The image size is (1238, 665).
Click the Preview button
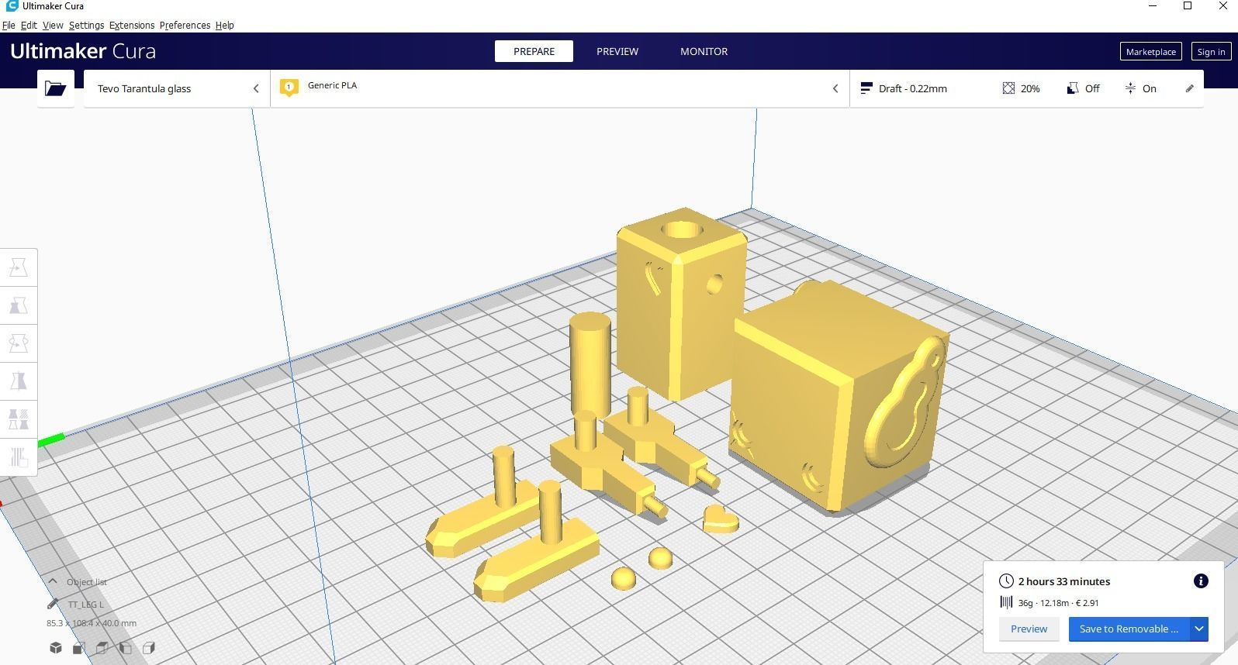click(1029, 629)
